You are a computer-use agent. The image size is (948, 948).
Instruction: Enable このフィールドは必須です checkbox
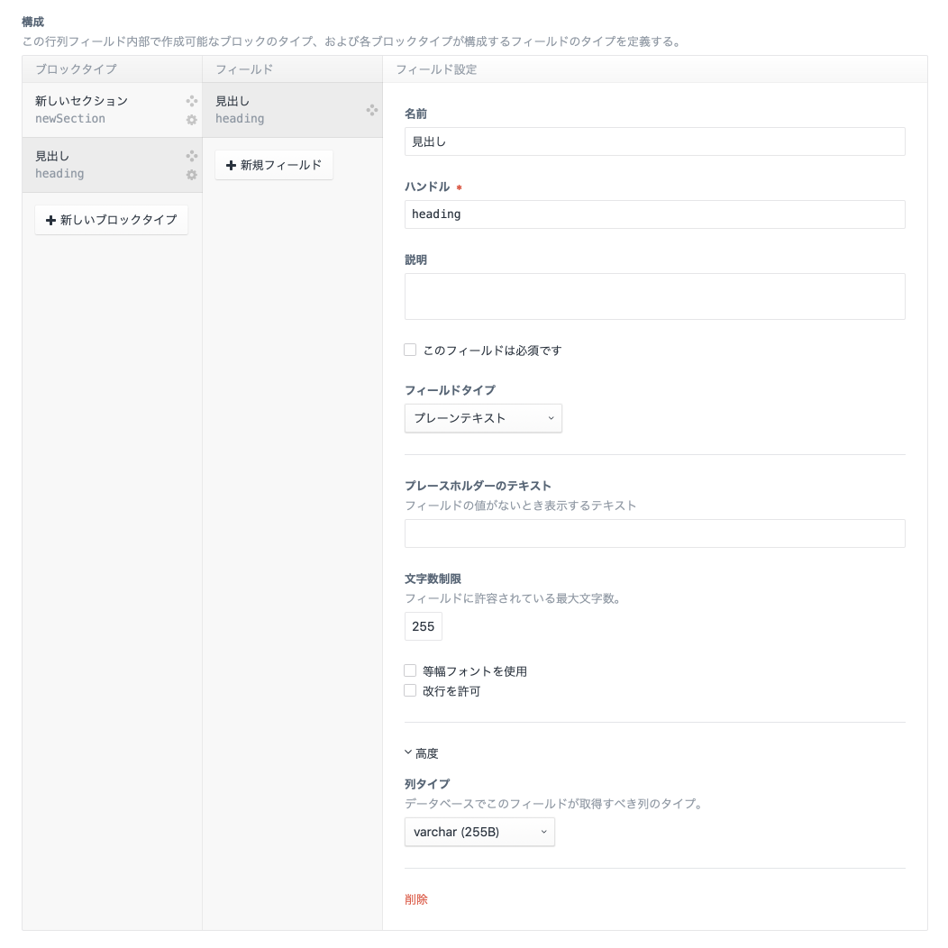tap(410, 350)
